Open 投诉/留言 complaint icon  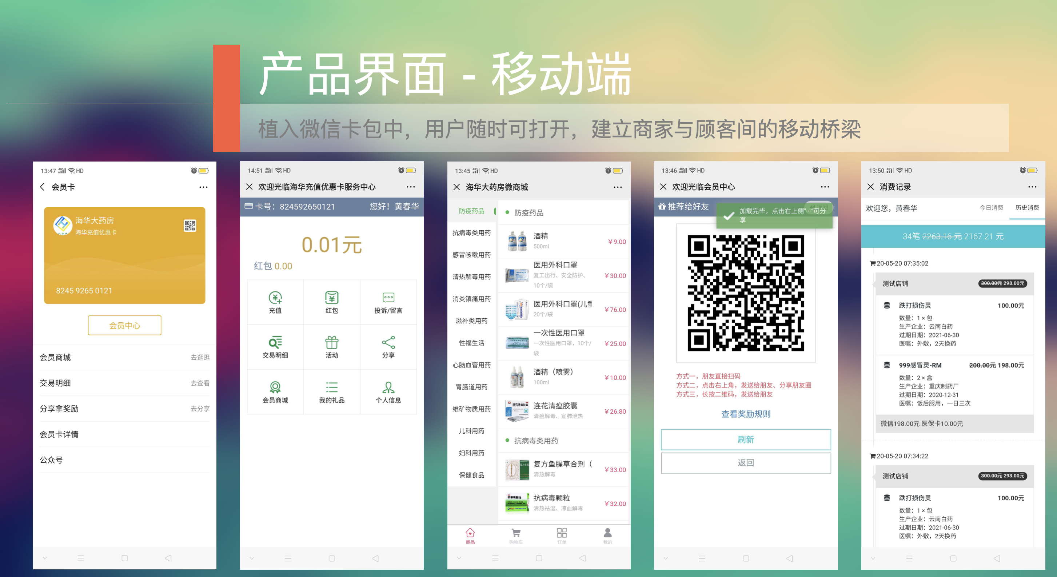point(388,302)
